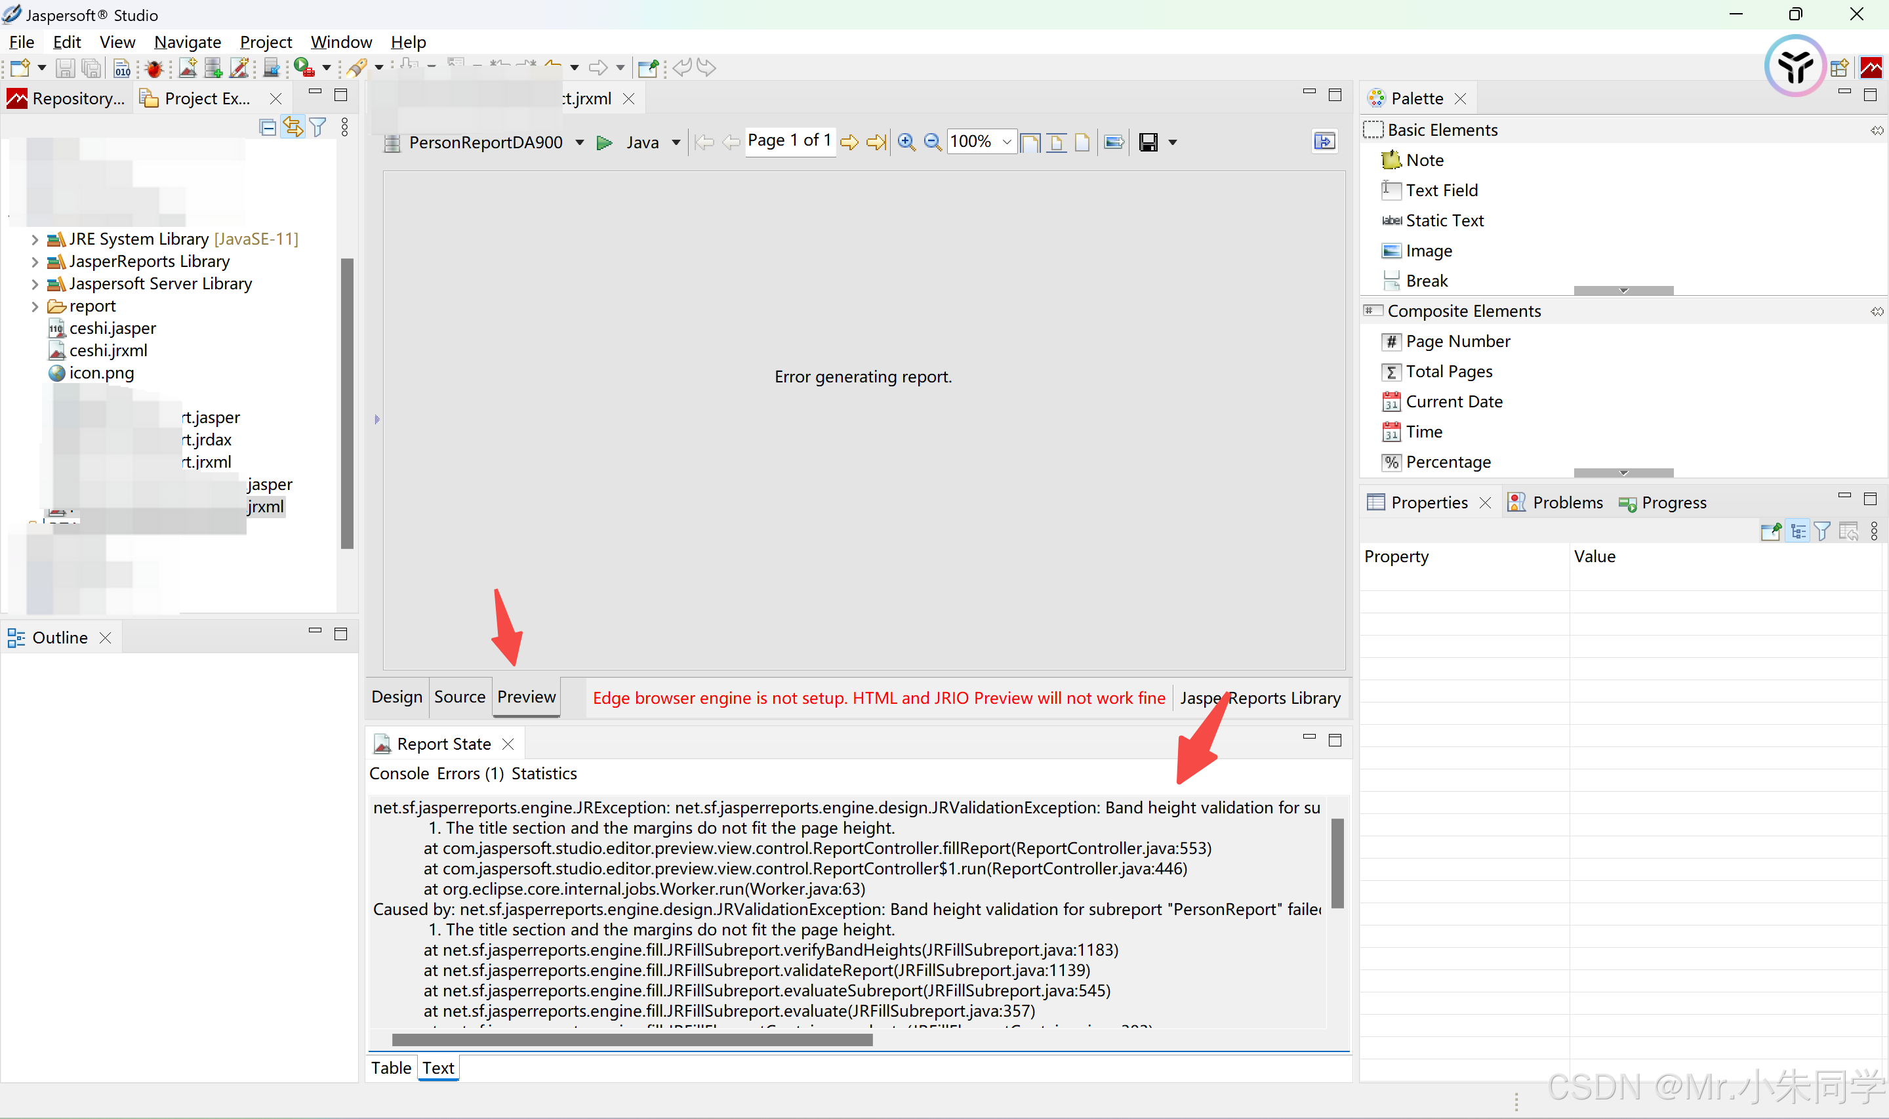This screenshot has height=1119, width=1889.
Task: Toggle the properties filter in the Properties panel
Action: tap(1823, 531)
